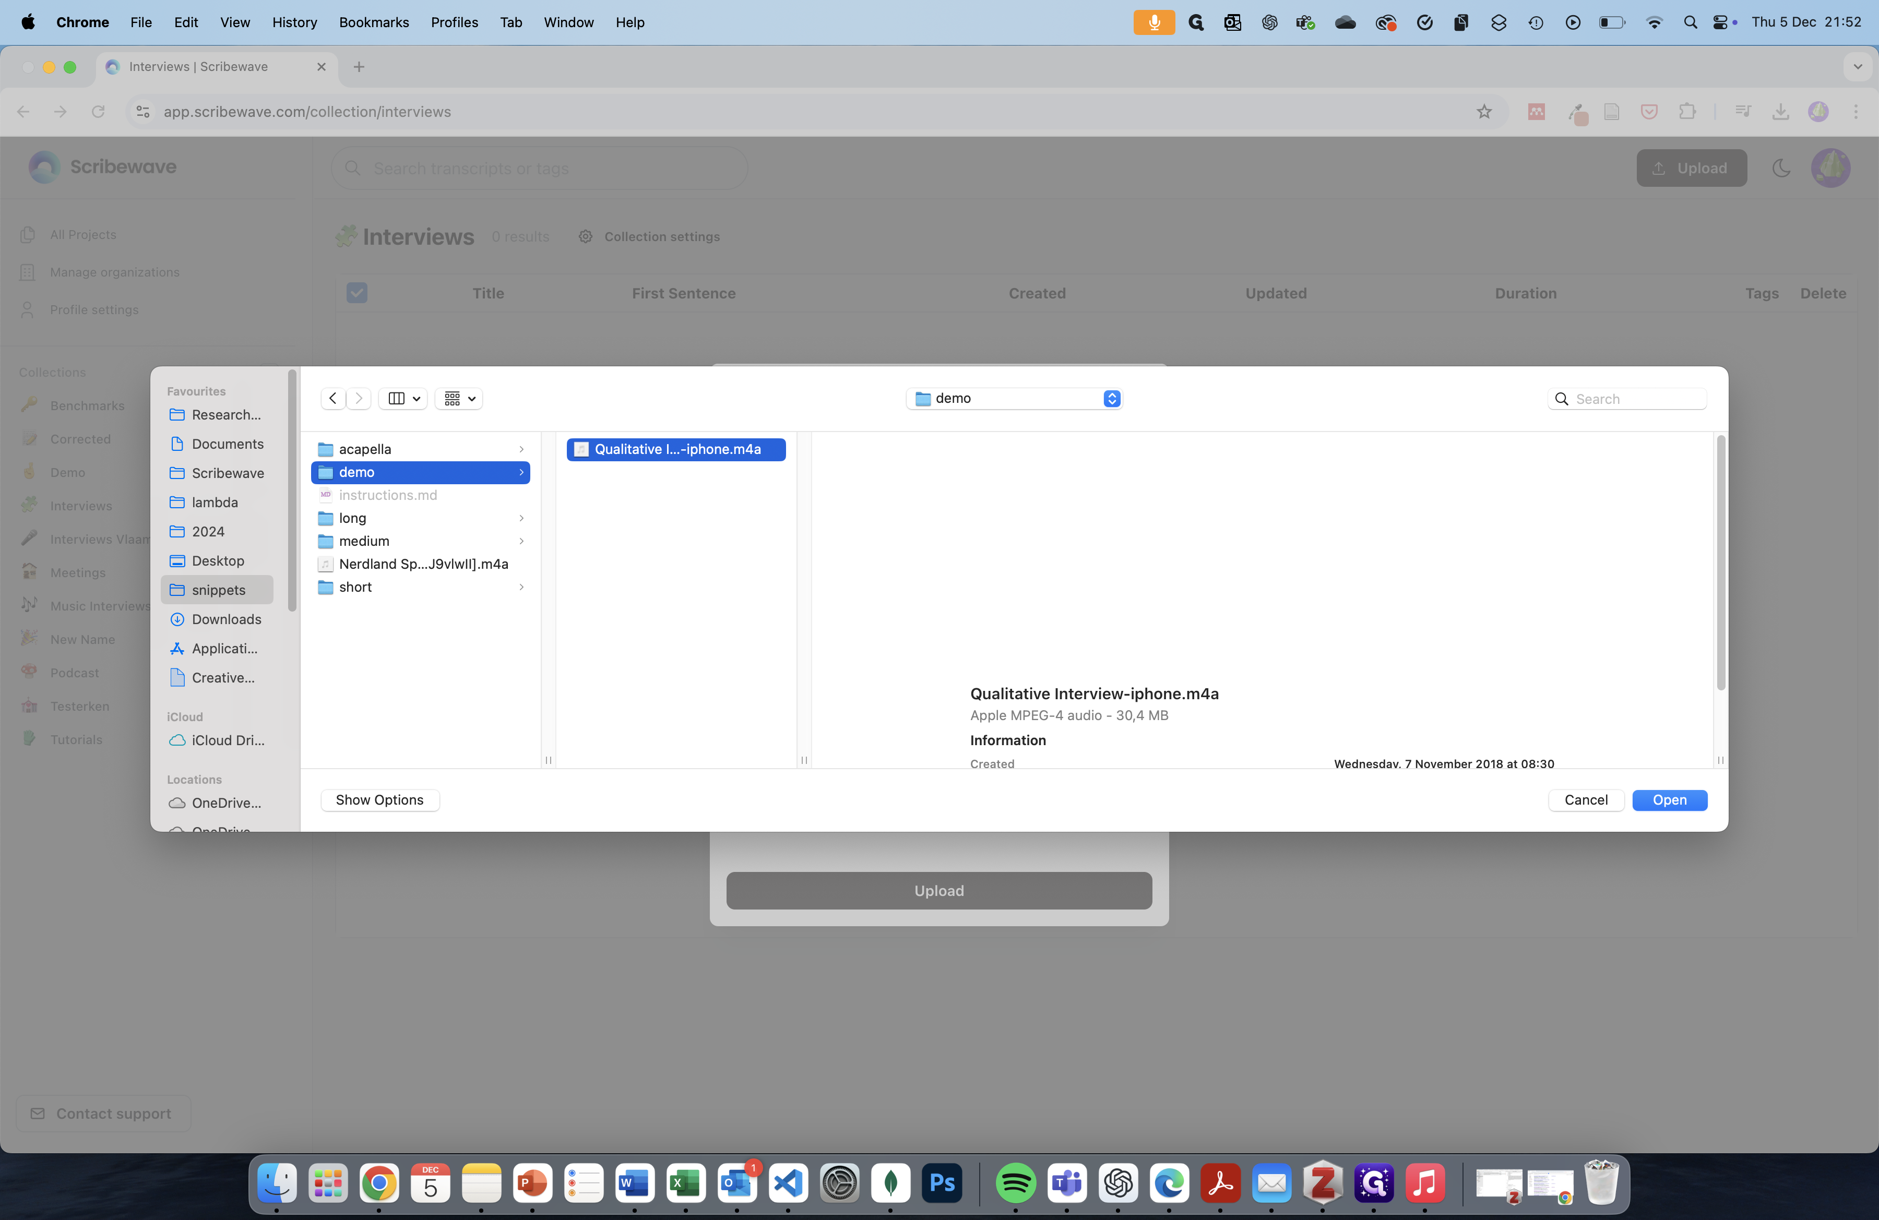Open the Window menu
The height and width of the screenshot is (1220, 1879).
568,22
